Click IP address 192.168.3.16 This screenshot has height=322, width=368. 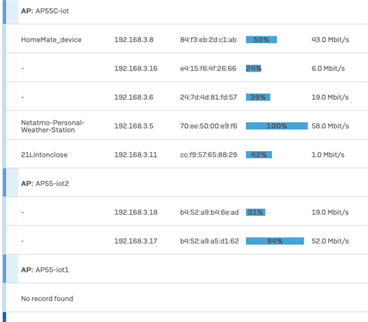[x=136, y=68]
